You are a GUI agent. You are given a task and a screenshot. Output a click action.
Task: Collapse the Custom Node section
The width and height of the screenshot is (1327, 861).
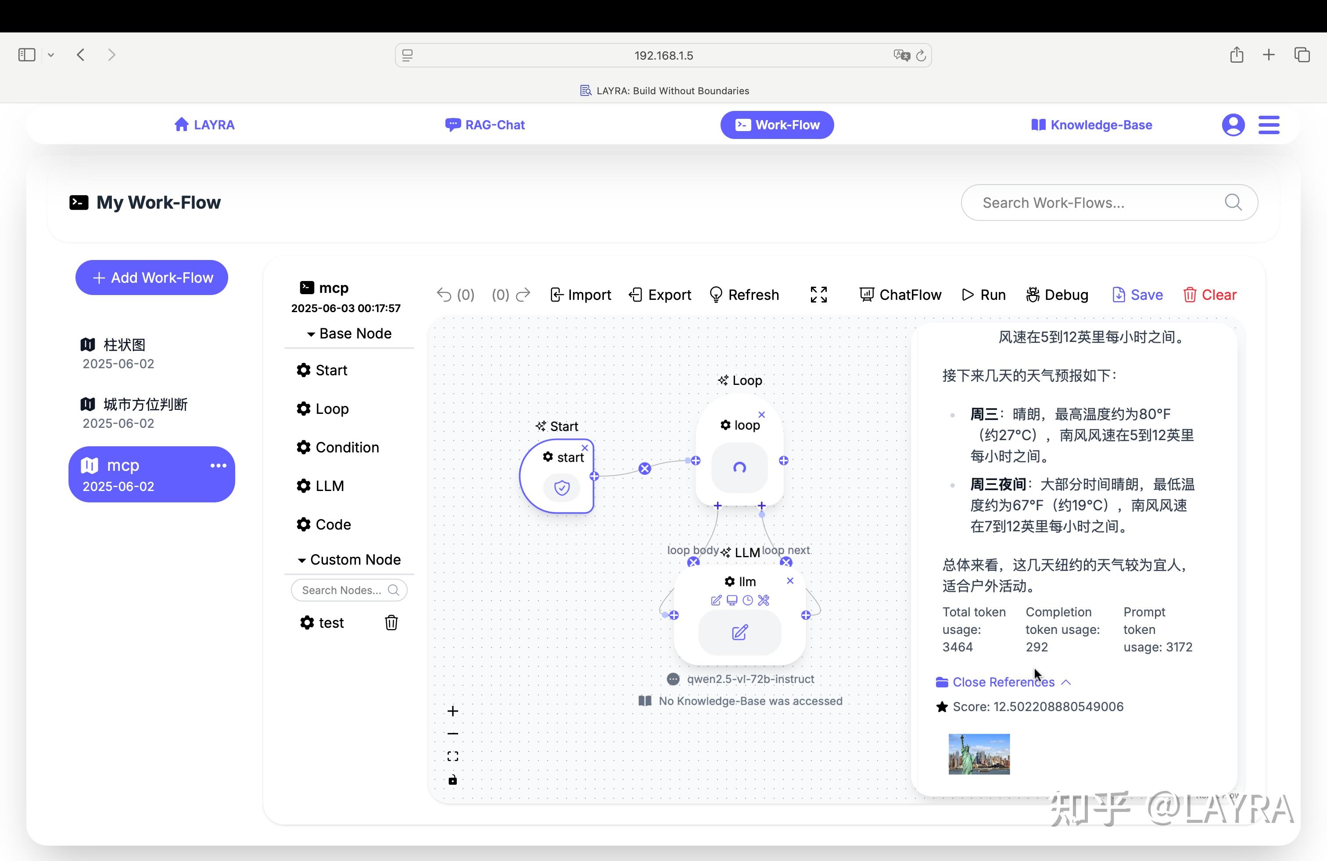[x=349, y=560]
